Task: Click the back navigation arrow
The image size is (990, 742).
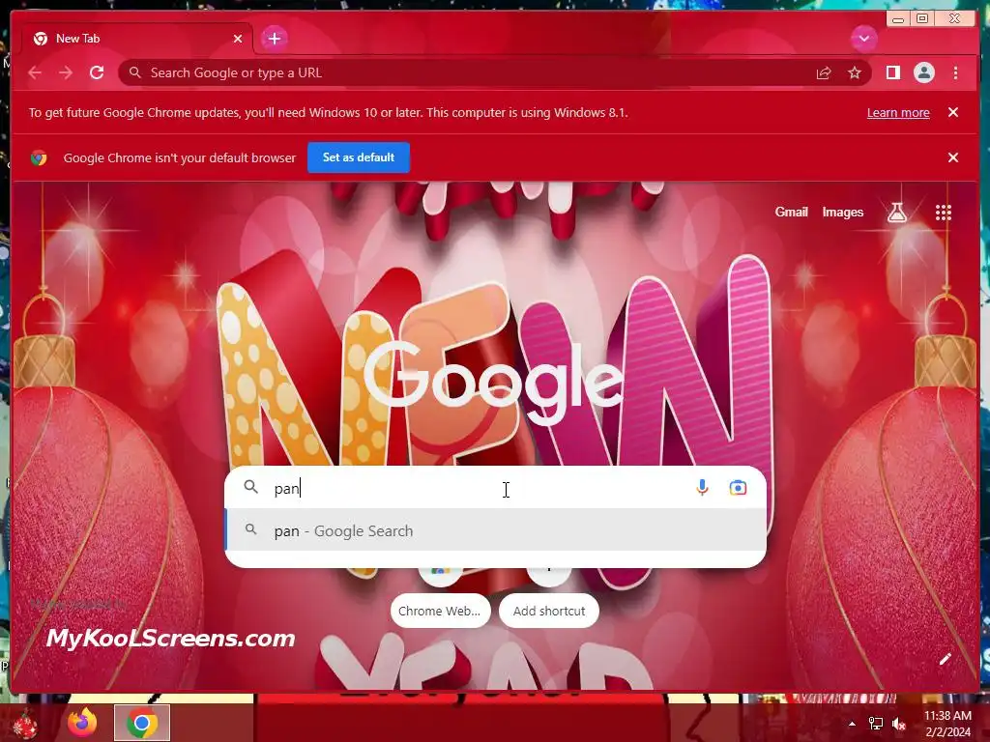Action: (x=35, y=72)
